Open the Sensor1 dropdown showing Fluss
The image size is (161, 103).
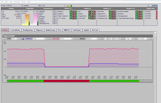coord(39,39)
